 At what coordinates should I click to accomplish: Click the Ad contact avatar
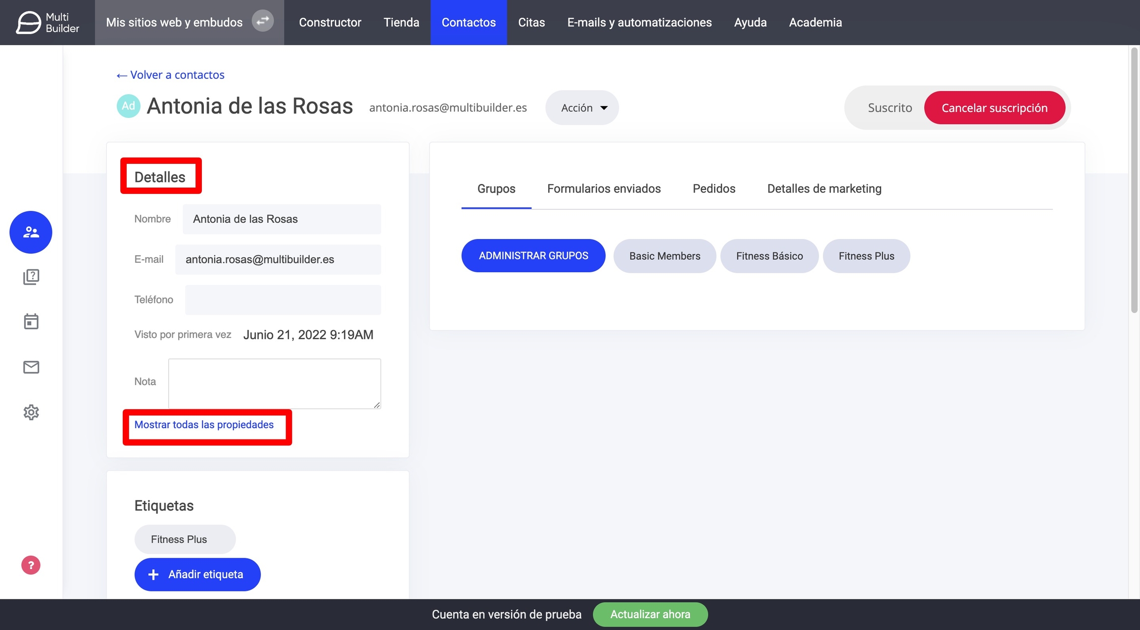click(128, 106)
